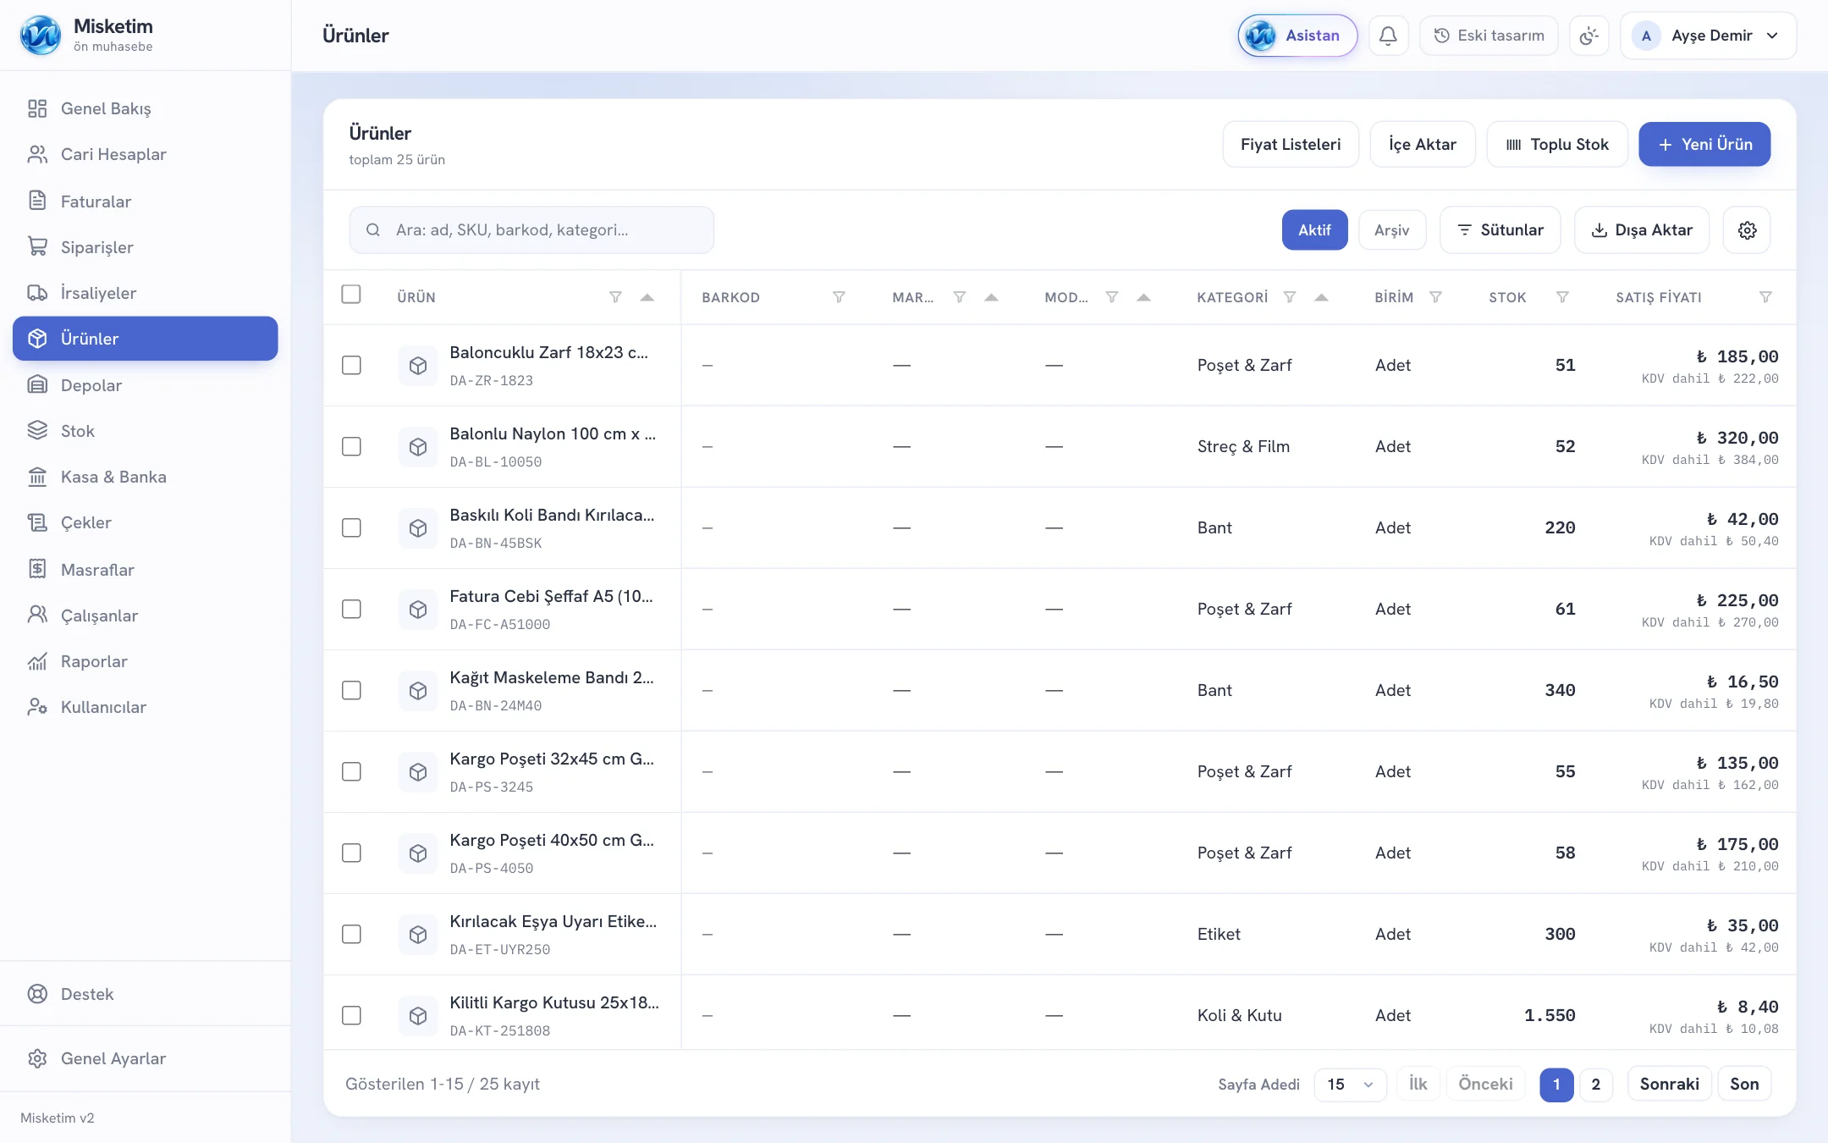Click product icon of Kilitli Kargo Kutusu row

(x=418, y=1016)
